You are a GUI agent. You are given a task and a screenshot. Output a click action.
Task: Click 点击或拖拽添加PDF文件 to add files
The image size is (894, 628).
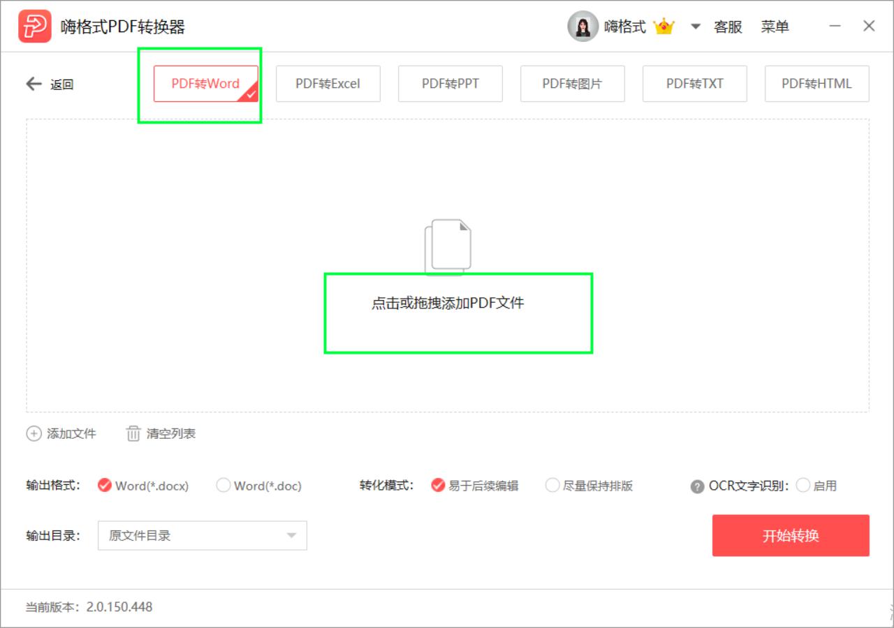click(x=448, y=303)
